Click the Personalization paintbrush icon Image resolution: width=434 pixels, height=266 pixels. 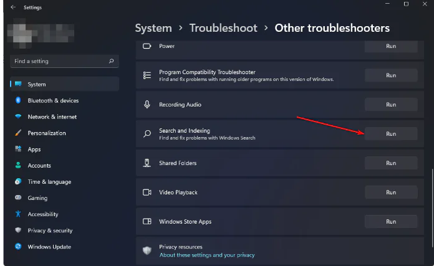(18, 133)
